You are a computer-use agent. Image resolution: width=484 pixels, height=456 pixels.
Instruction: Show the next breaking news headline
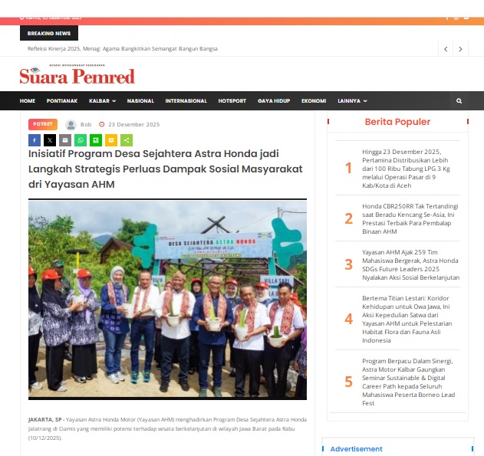click(460, 49)
